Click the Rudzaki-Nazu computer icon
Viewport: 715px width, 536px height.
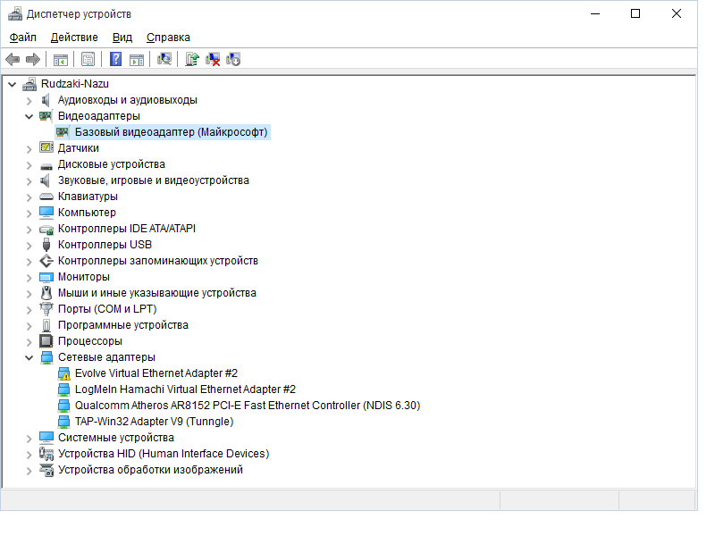pos(29,84)
